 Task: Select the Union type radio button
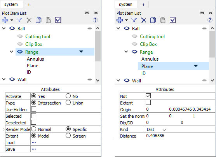click(x=68, y=103)
